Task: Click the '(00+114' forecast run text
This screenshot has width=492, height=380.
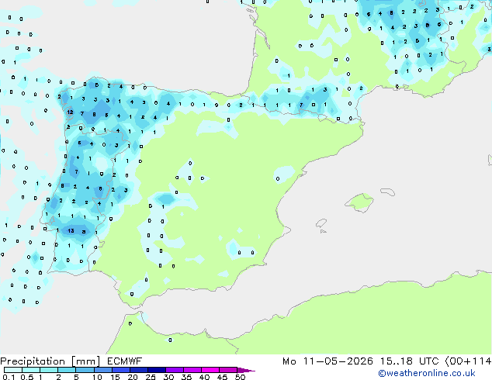Action: point(467,361)
